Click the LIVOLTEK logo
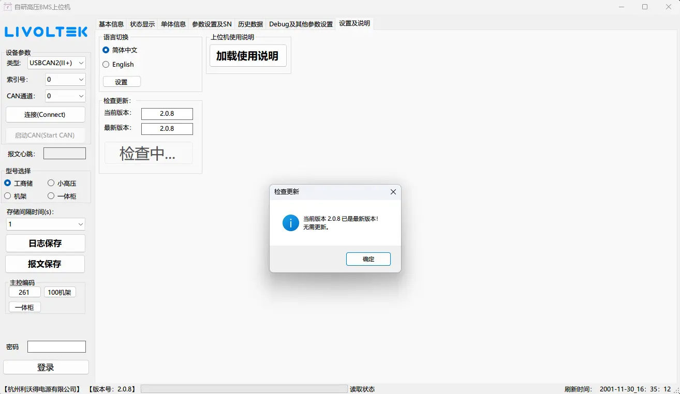Screen dimensions: 680x394 tap(46, 32)
